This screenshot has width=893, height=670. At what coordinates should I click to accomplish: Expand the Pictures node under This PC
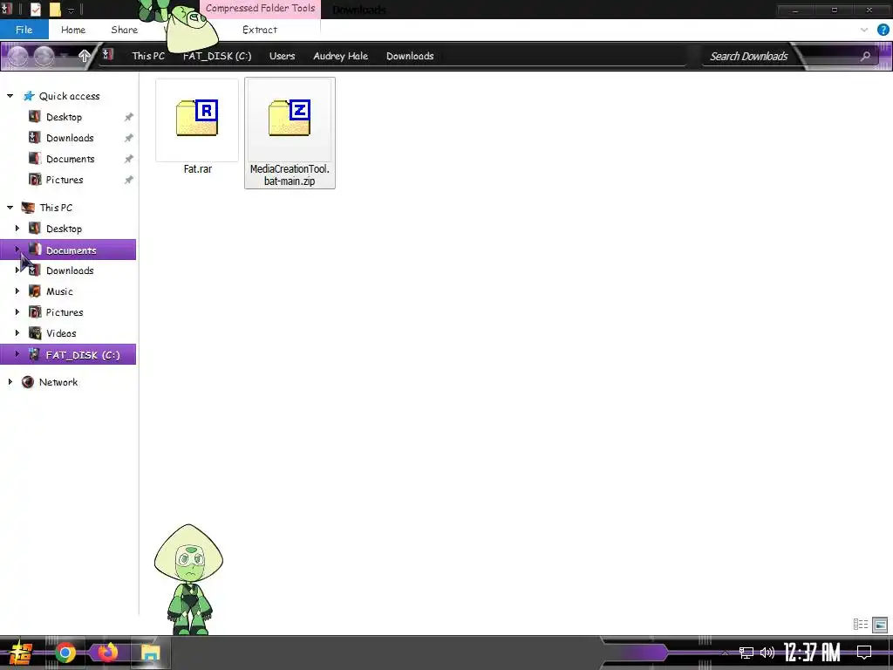point(17,312)
